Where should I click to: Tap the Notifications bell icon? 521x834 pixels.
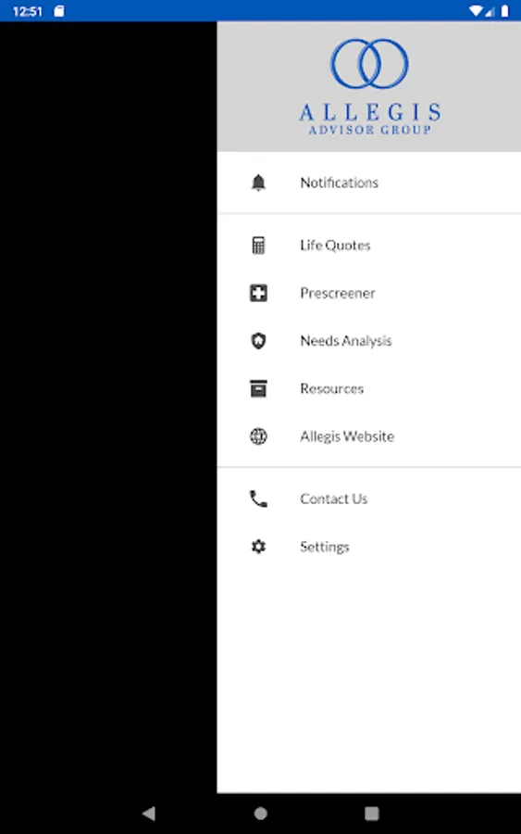pyautogui.click(x=258, y=183)
